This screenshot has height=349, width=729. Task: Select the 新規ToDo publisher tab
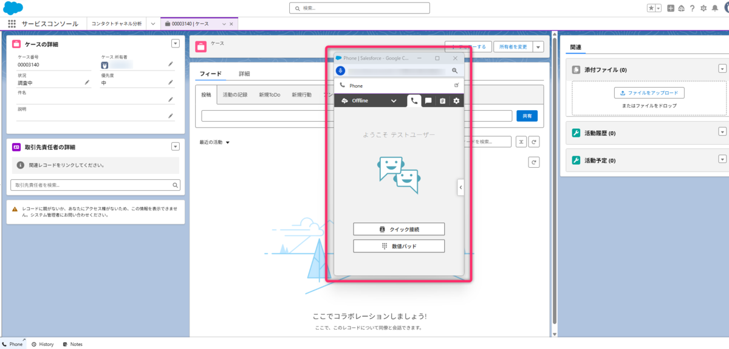click(x=269, y=95)
